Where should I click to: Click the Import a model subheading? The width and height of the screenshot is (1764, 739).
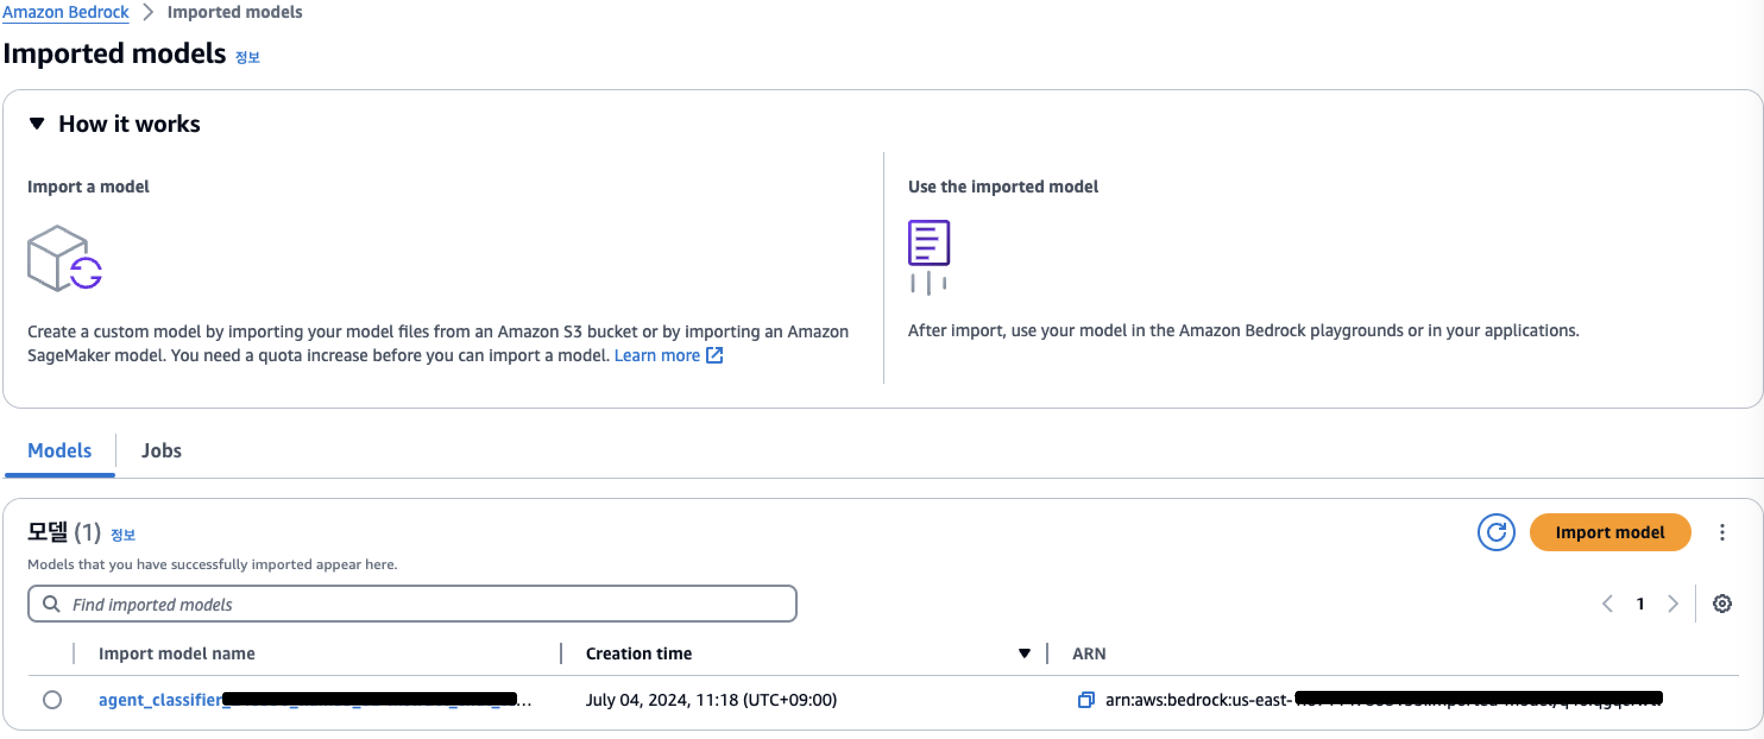pyautogui.click(x=89, y=186)
